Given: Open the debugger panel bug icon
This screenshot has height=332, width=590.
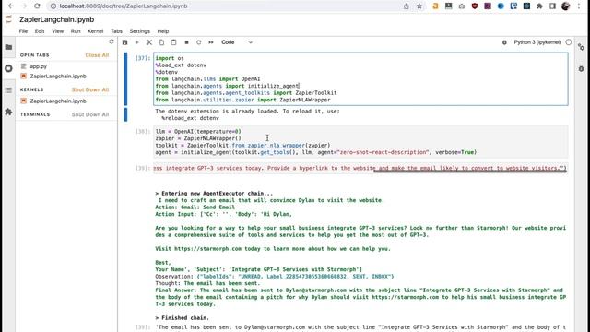Looking at the screenshot, I should pos(582,69).
